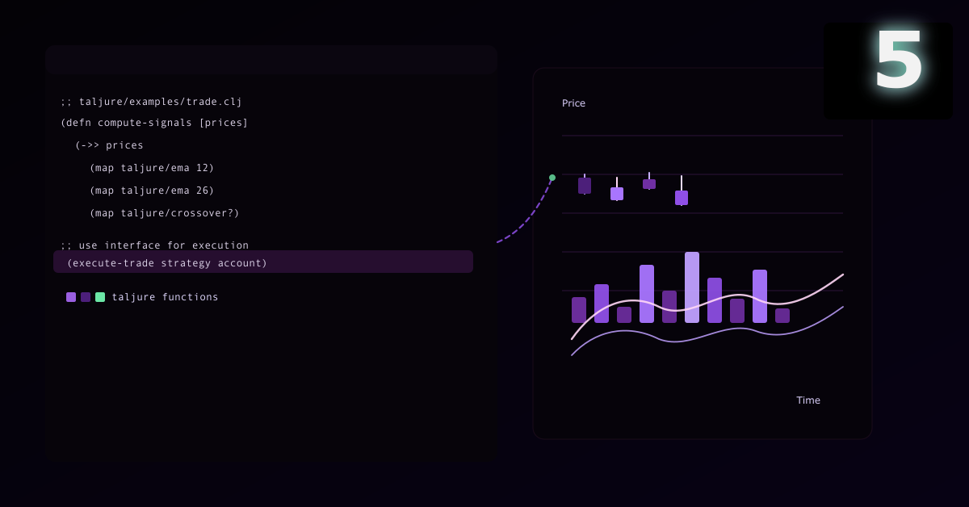Click the green legend square
Viewport: 969px width, 507px height.
point(100,297)
